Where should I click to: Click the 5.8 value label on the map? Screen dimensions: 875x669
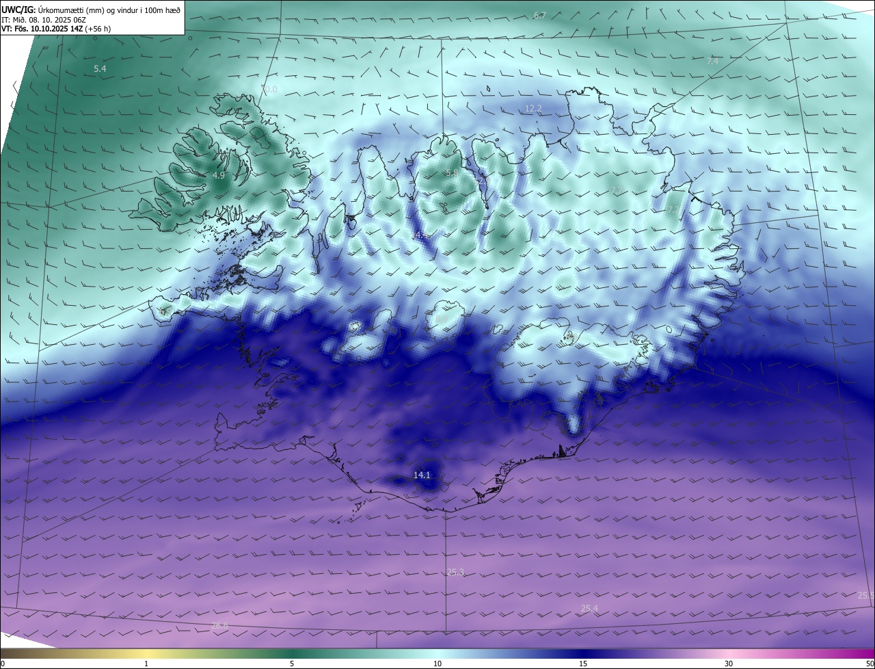click(451, 173)
